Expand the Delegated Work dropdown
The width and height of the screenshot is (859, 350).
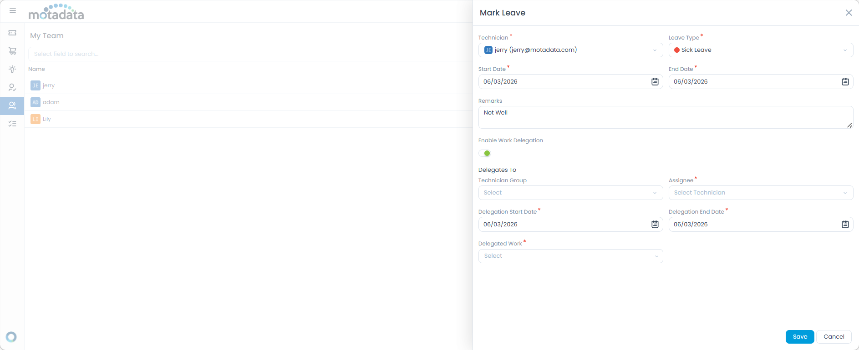point(570,256)
